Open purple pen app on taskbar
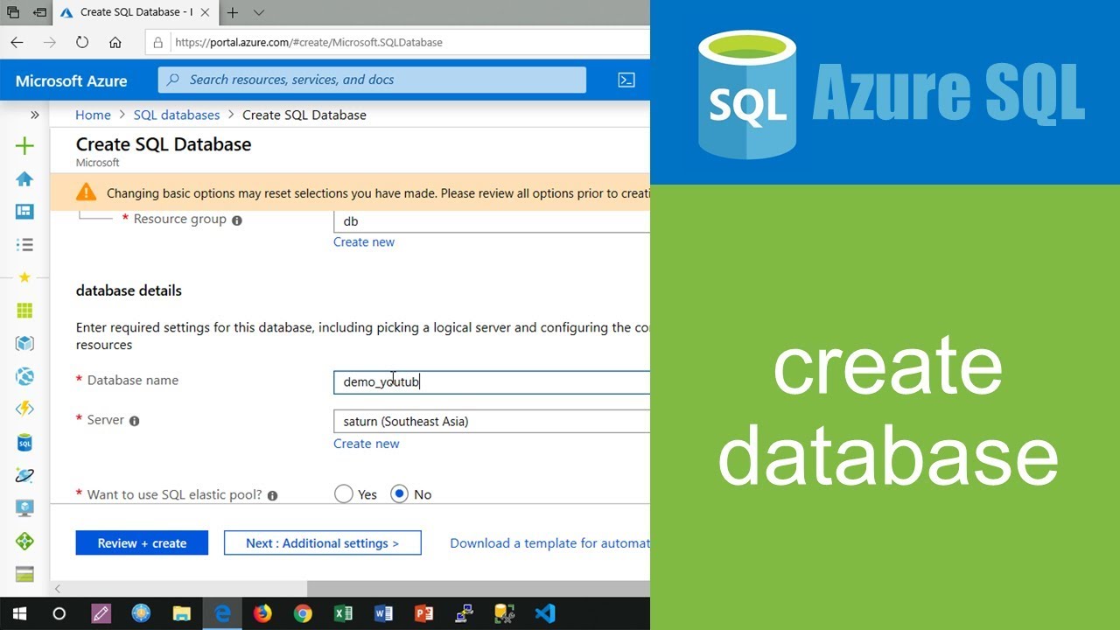 pyautogui.click(x=101, y=613)
